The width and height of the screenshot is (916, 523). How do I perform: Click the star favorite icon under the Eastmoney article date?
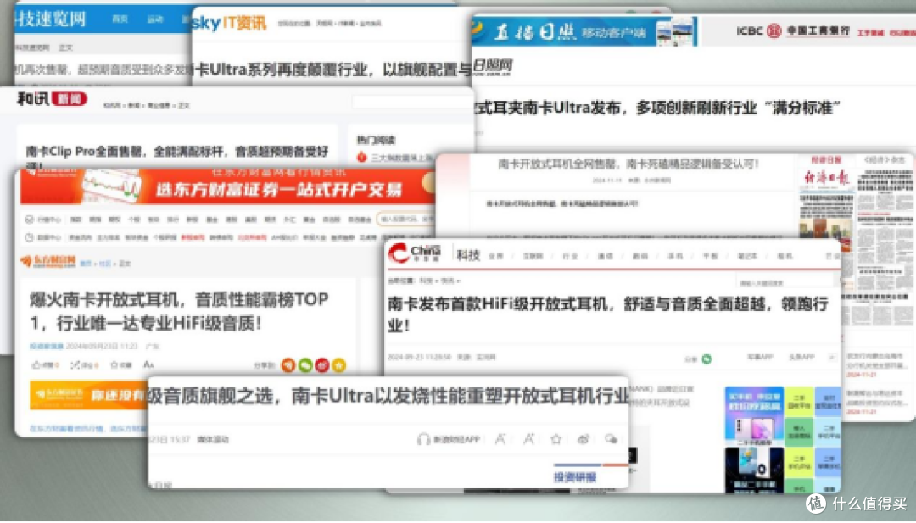coord(114,364)
